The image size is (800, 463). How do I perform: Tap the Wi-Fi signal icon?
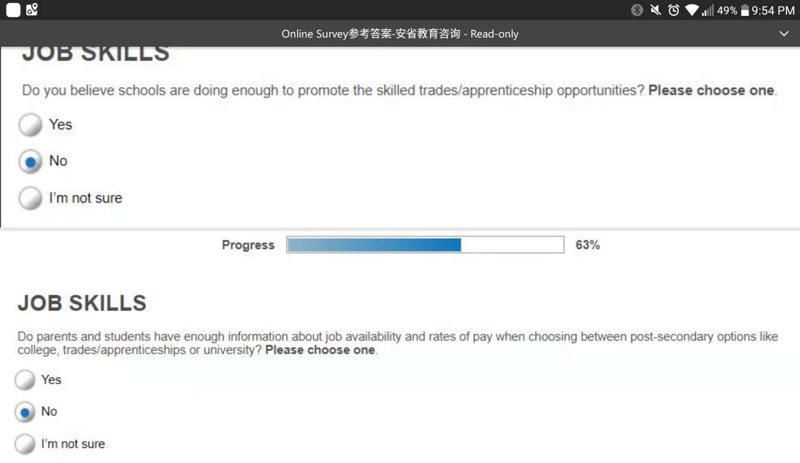692,10
